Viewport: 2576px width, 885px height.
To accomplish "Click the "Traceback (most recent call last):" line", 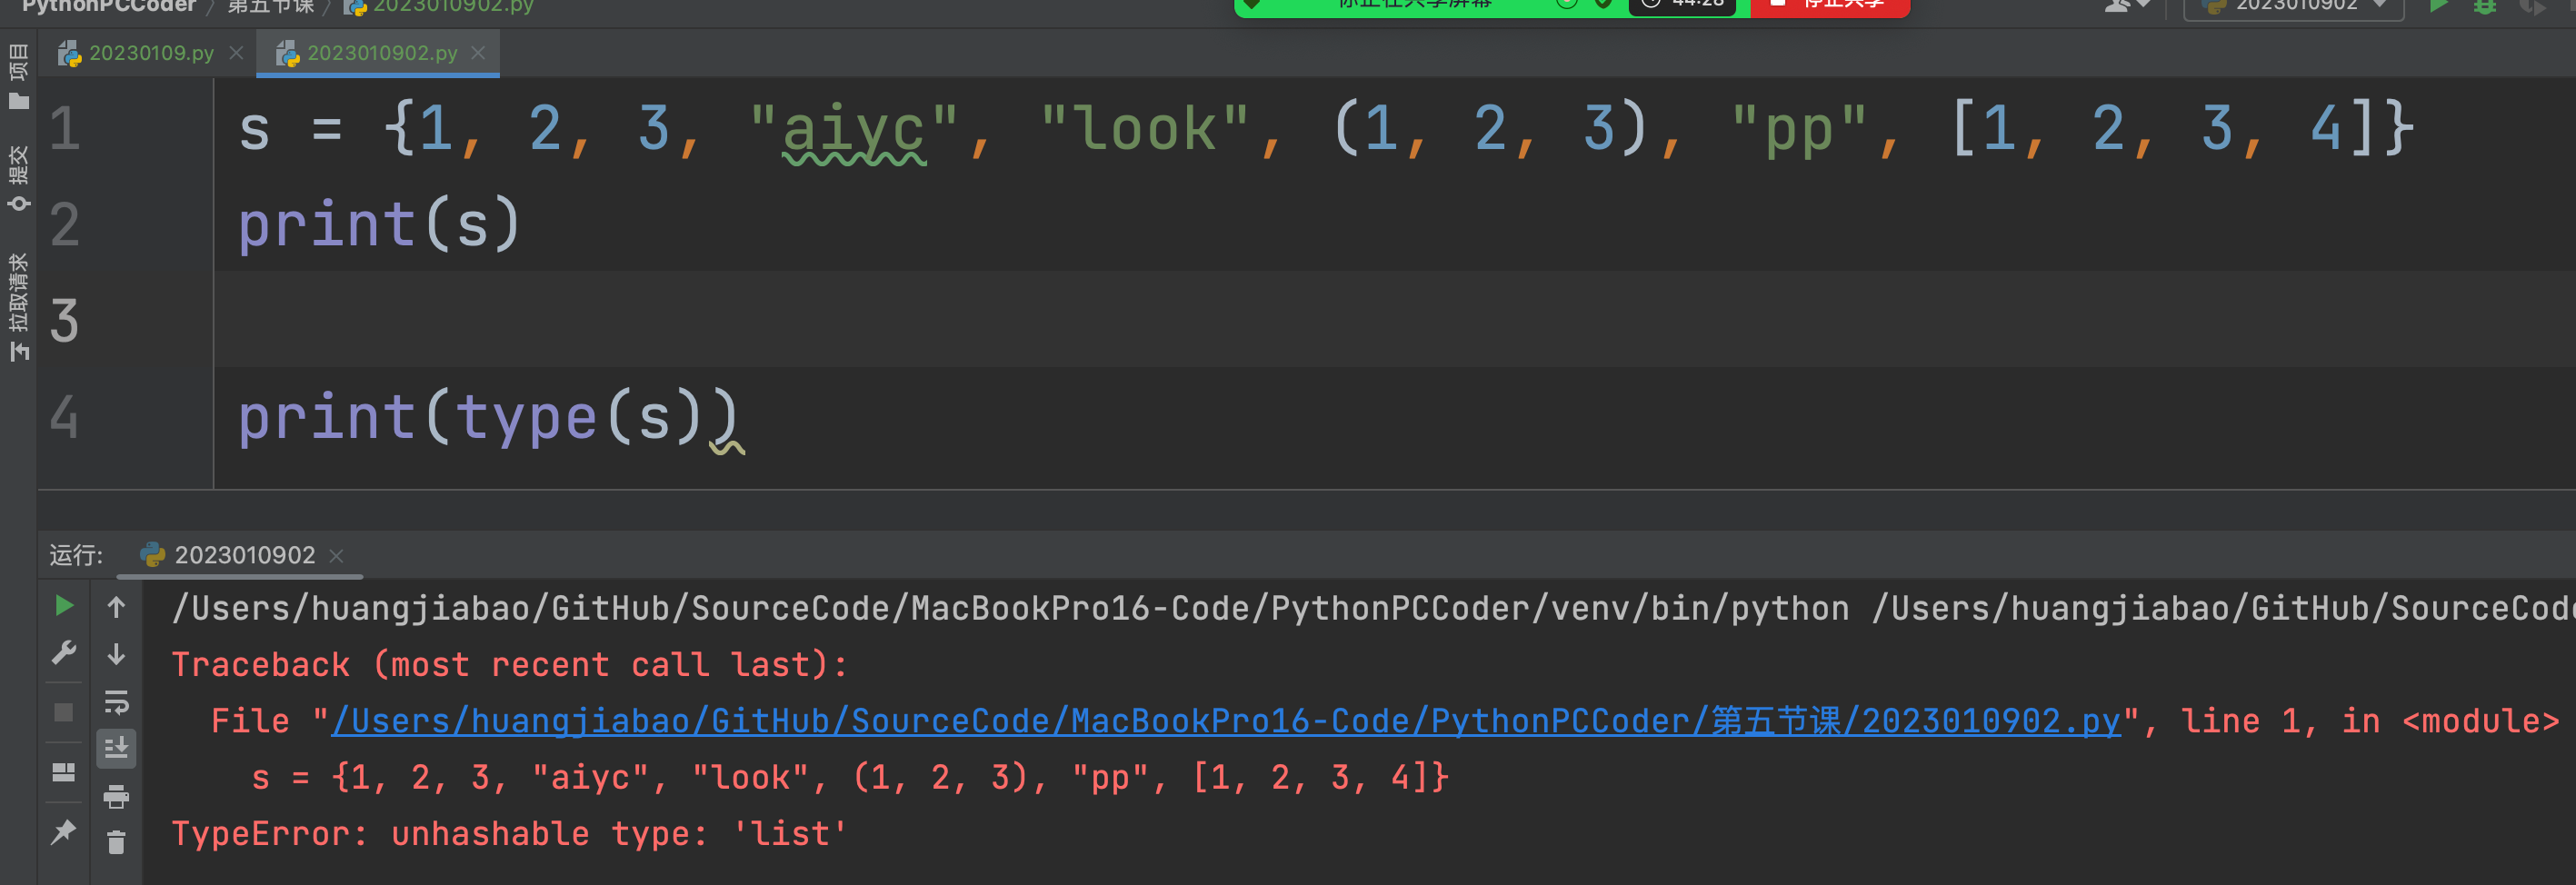I will (x=510, y=664).
